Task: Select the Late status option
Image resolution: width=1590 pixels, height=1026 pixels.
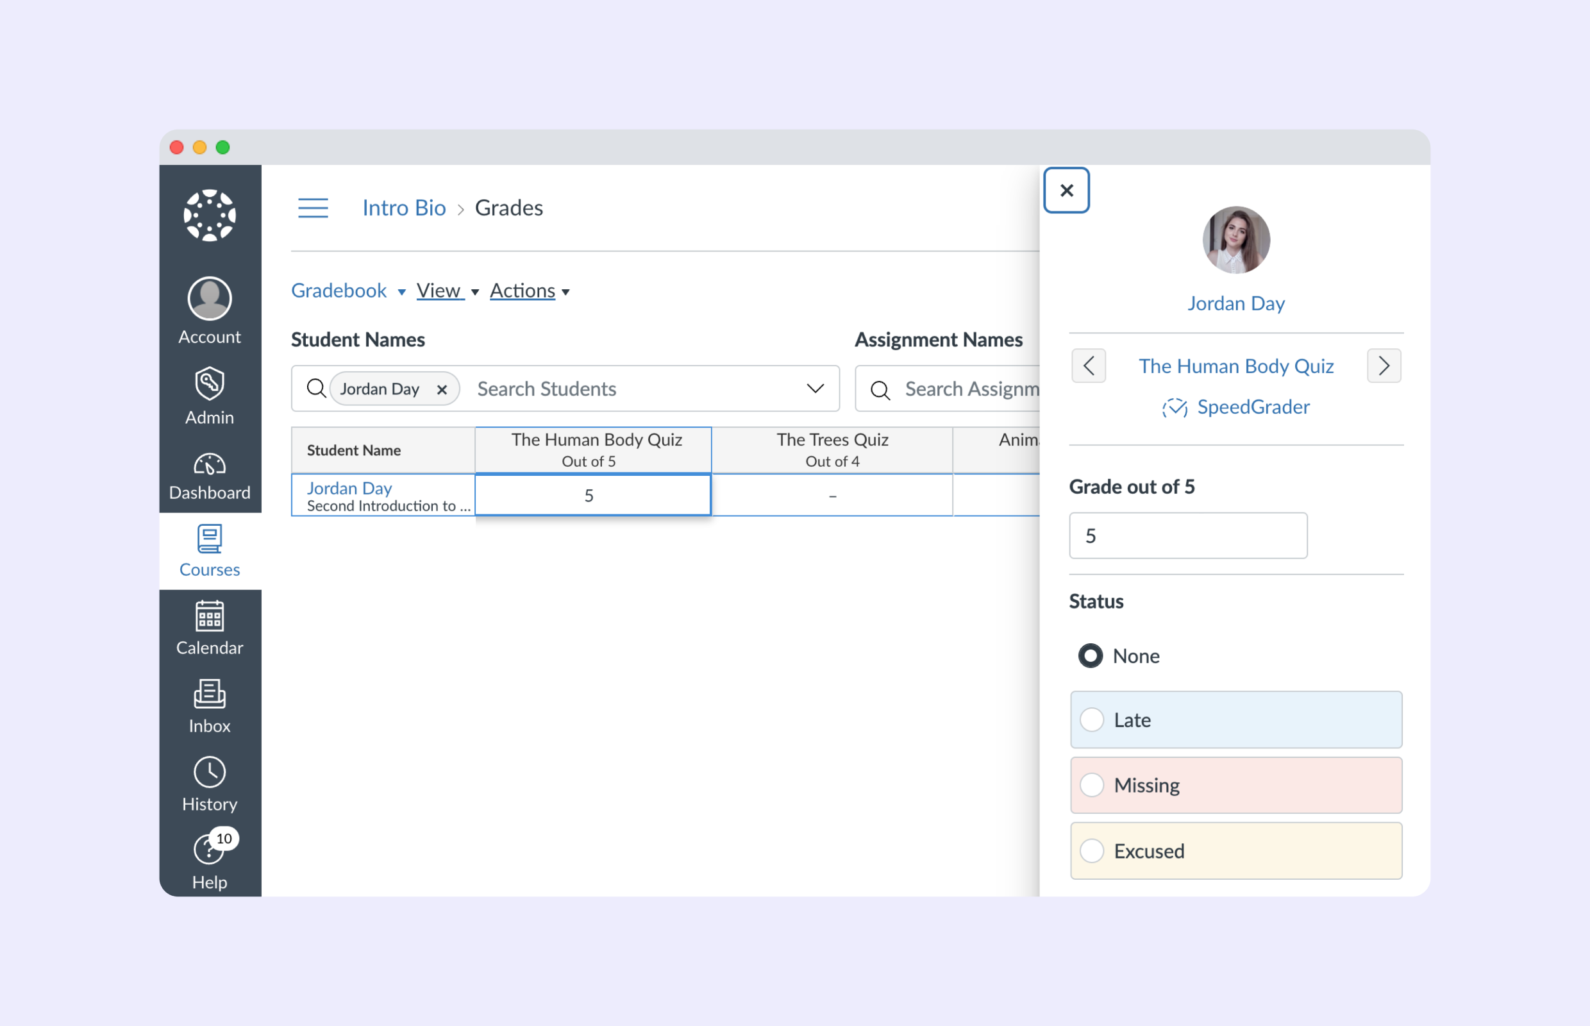Action: click(1092, 719)
